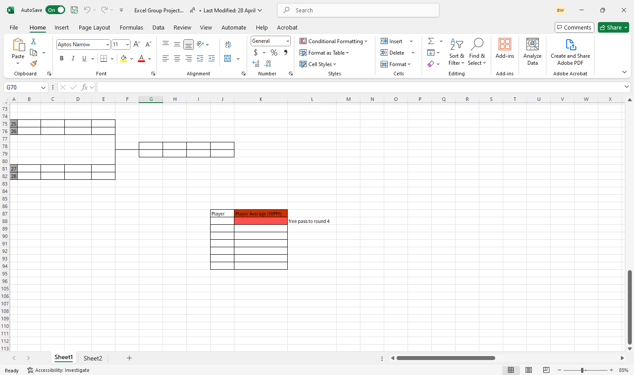
Task: Decrease font size with the smaller A
Action: point(148,45)
